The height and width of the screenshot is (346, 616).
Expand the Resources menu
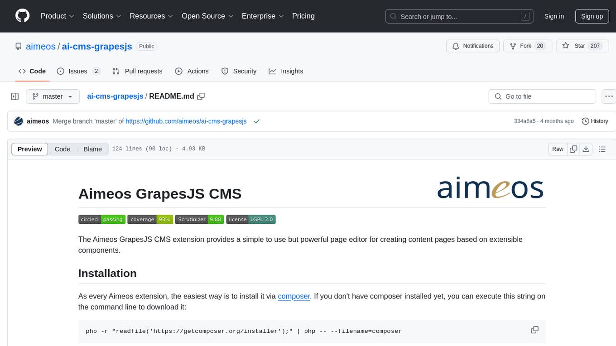tap(151, 16)
